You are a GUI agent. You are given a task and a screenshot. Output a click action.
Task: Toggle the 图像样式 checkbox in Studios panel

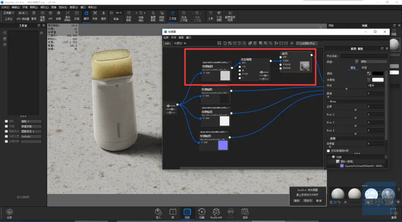pos(6,131)
